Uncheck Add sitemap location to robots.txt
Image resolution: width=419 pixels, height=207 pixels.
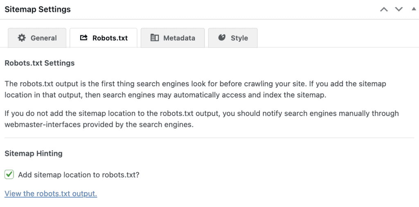point(9,175)
